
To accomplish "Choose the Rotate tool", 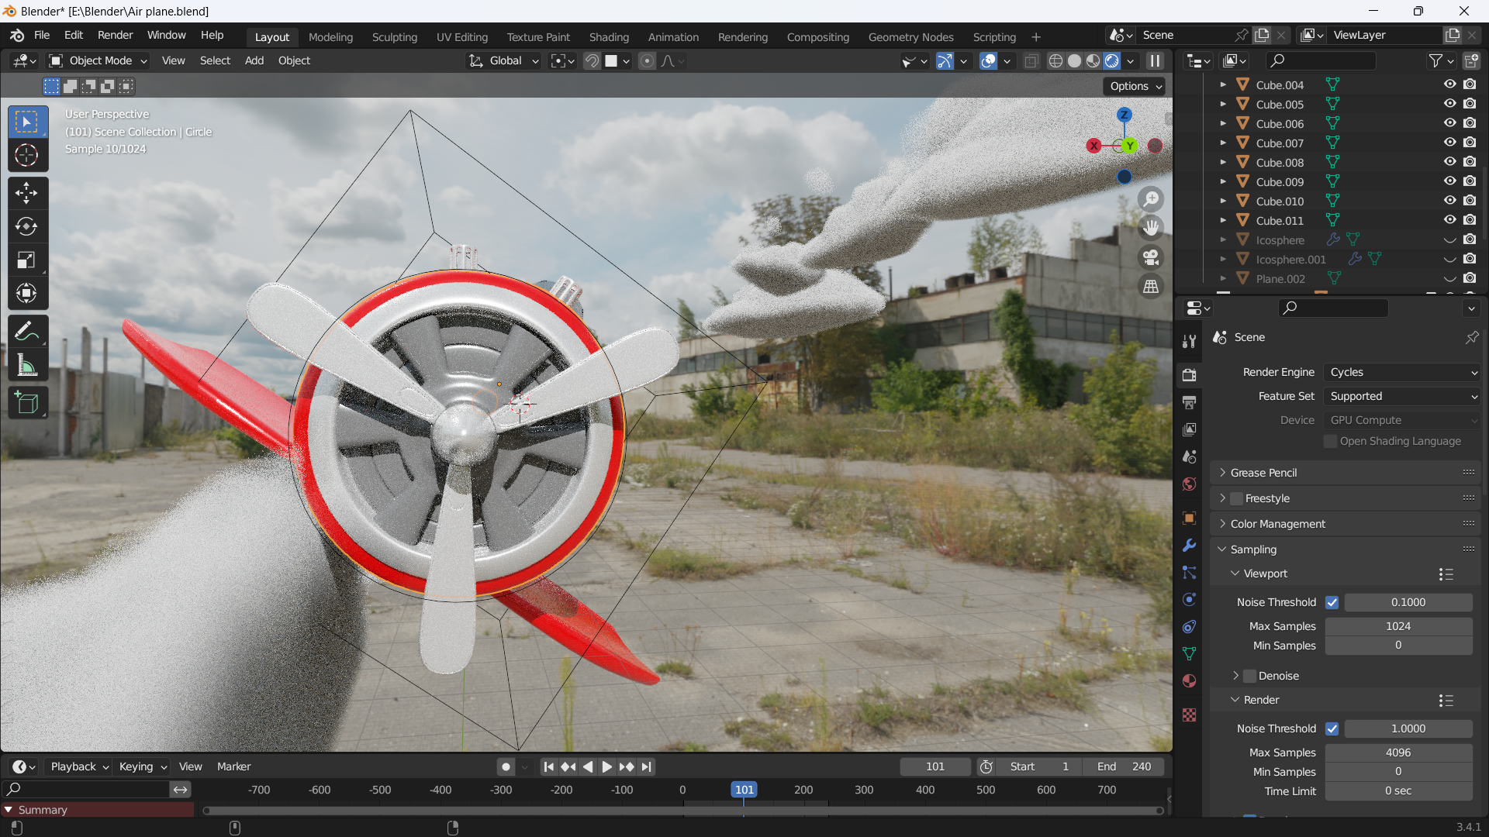I will coord(27,226).
